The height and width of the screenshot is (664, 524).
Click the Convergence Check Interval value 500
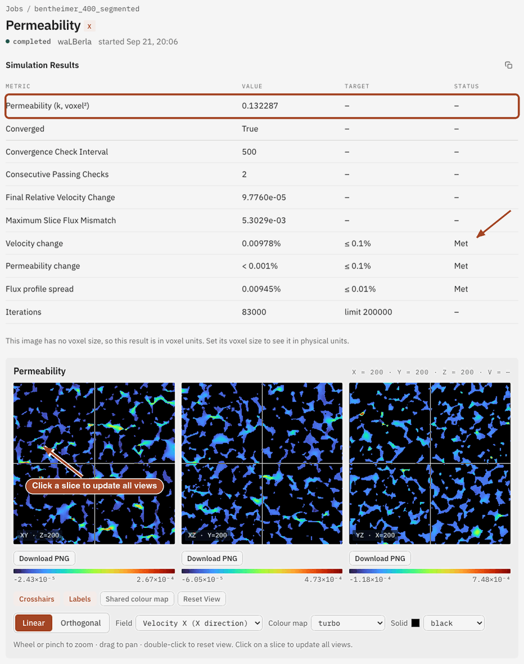click(249, 151)
